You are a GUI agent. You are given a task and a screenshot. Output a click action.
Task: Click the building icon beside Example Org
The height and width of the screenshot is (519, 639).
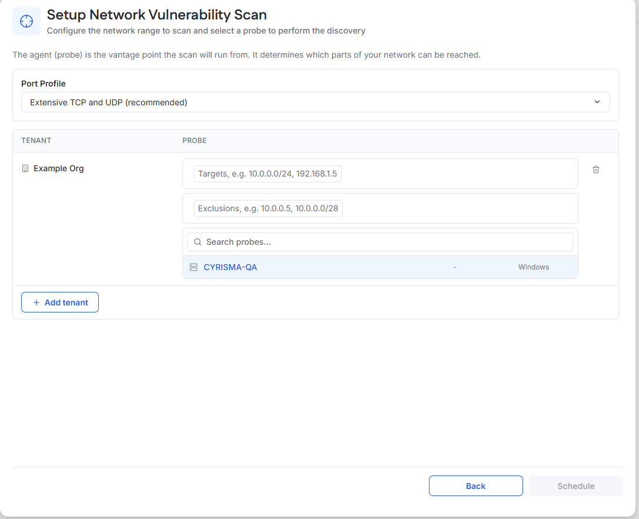point(25,168)
